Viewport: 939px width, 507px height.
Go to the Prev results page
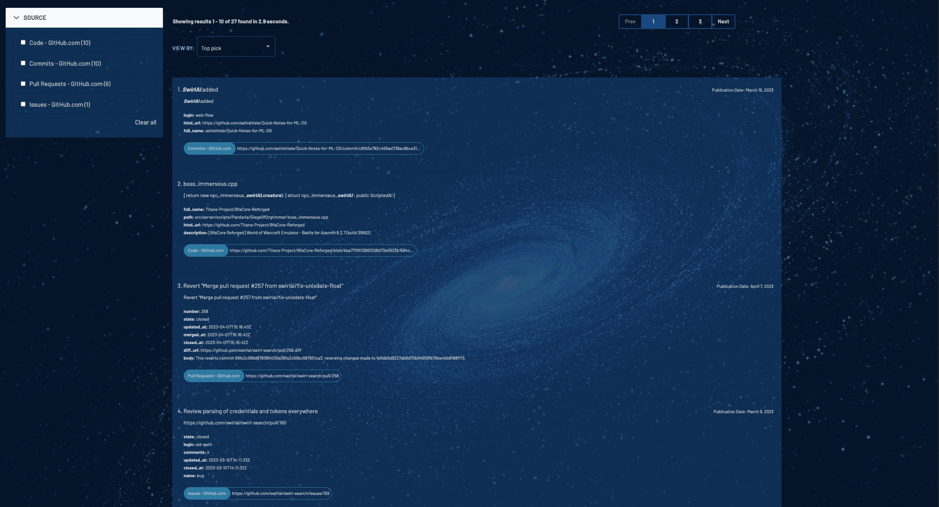click(630, 22)
